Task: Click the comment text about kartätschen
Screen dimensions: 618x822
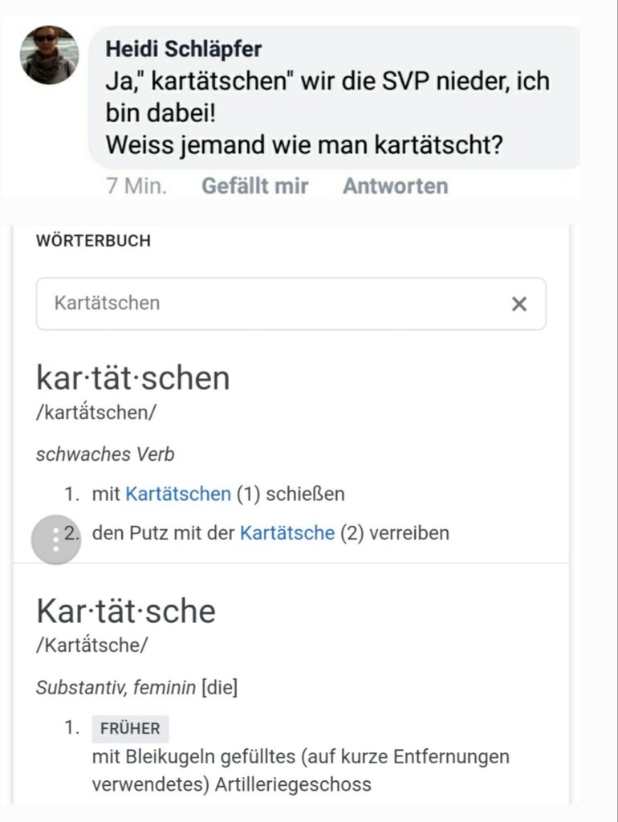Action: [x=327, y=112]
